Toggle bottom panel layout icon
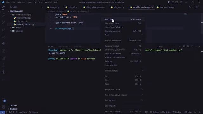This screenshot has width=203, height=114. pyautogui.click(x=173, y=2)
